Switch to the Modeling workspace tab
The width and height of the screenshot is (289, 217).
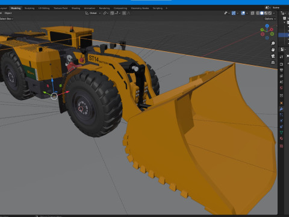click(16, 8)
